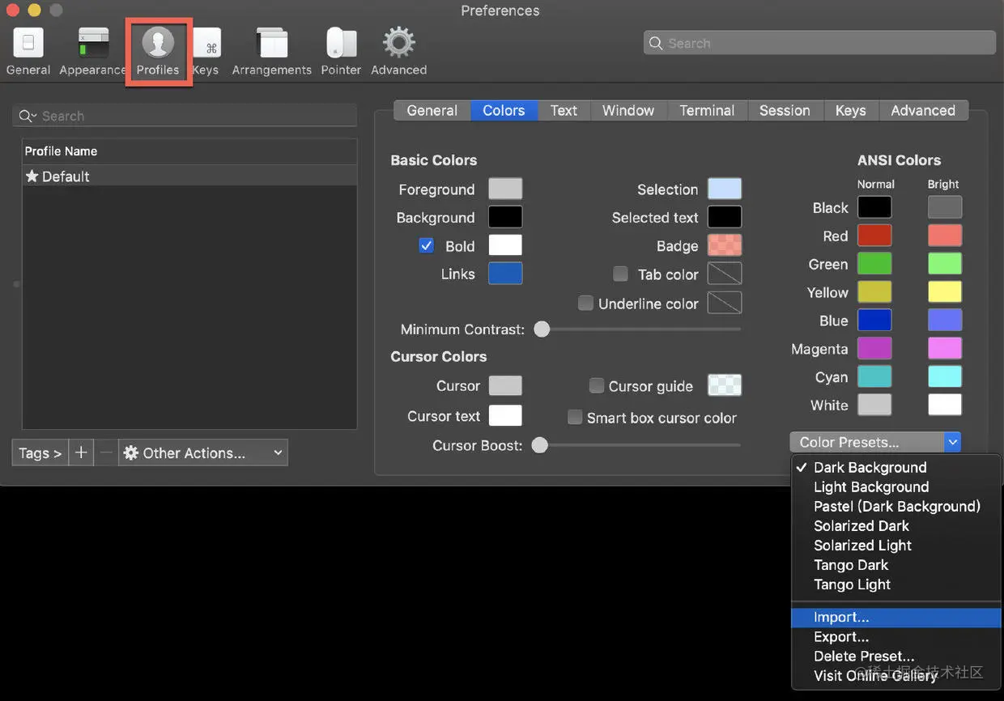Click the bright White ANSI swatch
Image resolution: width=1004 pixels, height=701 pixels.
pyautogui.click(x=945, y=405)
